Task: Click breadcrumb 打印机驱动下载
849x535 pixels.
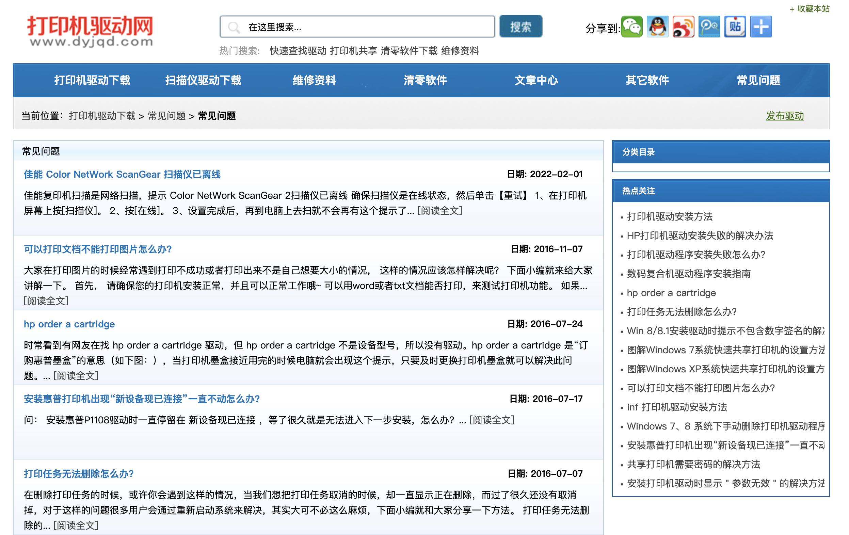Action: click(x=102, y=116)
